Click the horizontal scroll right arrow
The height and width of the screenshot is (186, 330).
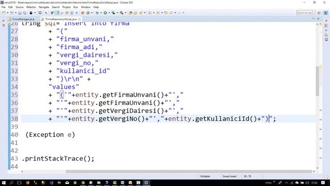(x=314, y=172)
